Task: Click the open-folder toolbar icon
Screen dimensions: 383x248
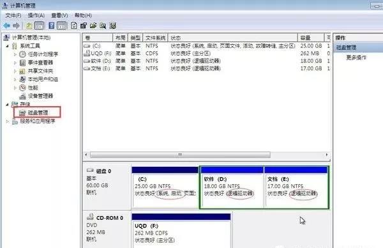Action: 93,26
